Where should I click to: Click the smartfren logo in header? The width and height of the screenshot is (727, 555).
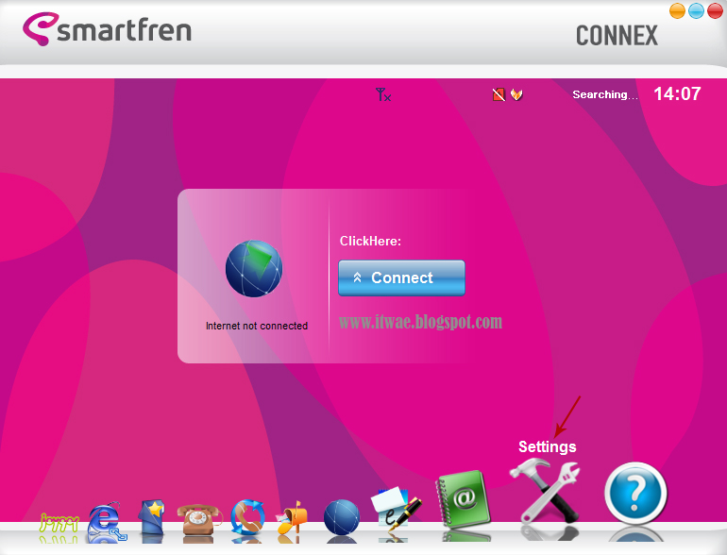(x=107, y=29)
